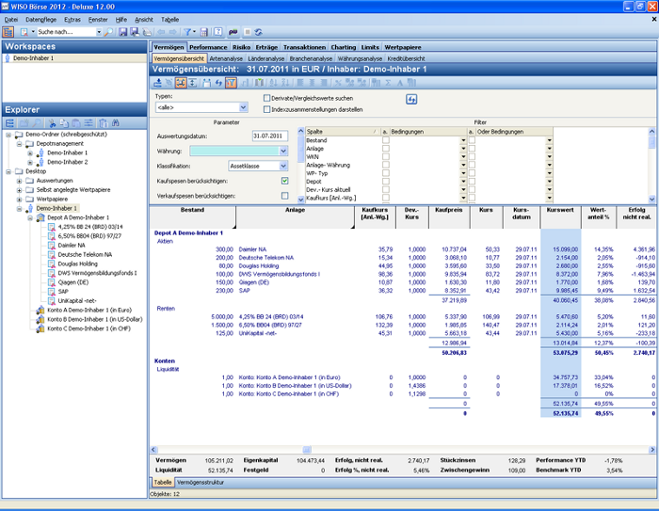Toggle the highlighted filter panel icon
Viewport: 659px width, 511px height.
pyautogui.click(x=232, y=83)
